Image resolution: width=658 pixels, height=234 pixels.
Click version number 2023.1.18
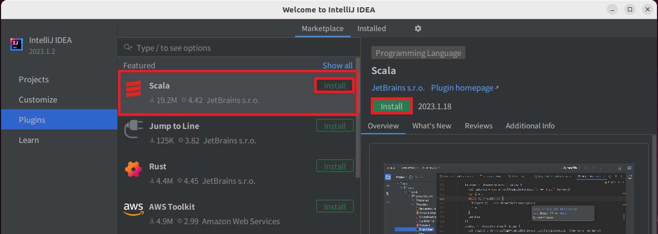(x=435, y=106)
